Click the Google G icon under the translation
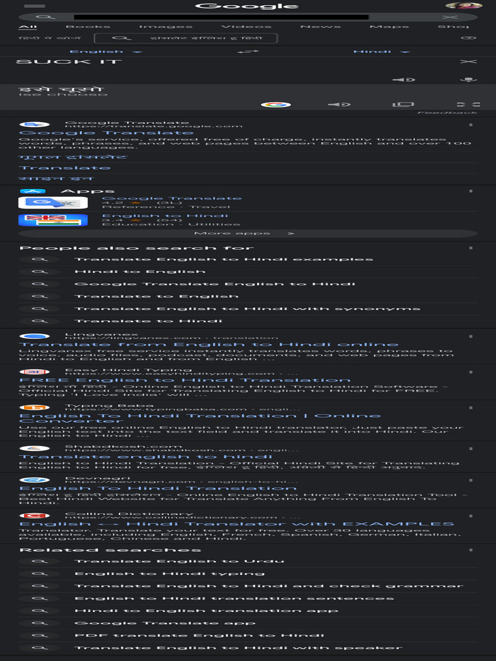 point(276,104)
